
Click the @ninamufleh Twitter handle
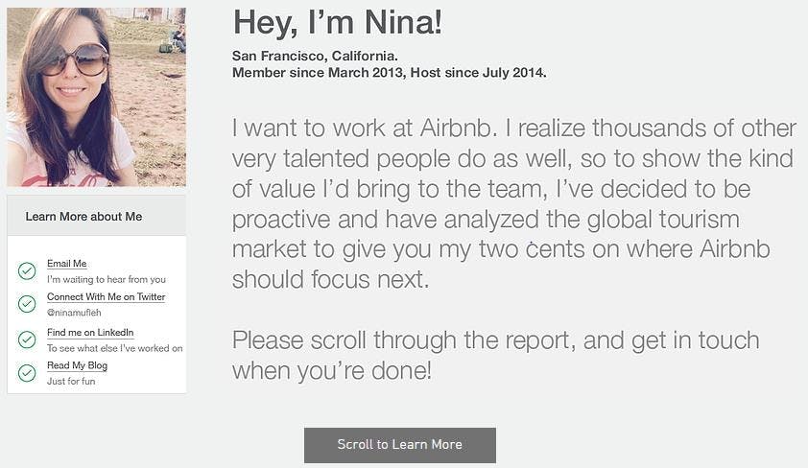[74, 313]
